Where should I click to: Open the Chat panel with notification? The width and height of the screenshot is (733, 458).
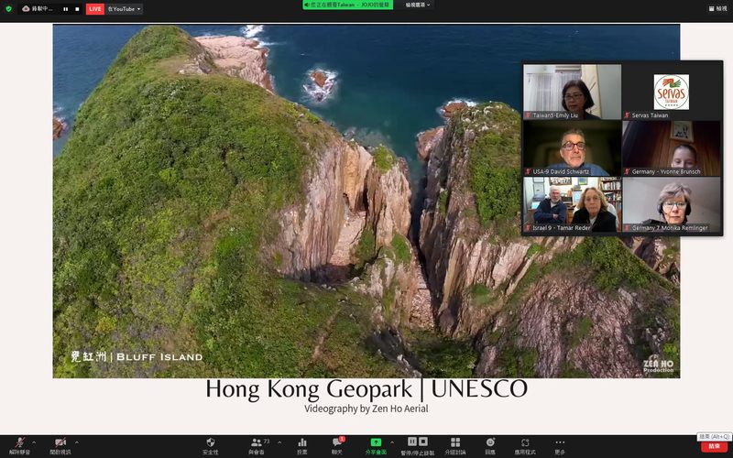337,446
